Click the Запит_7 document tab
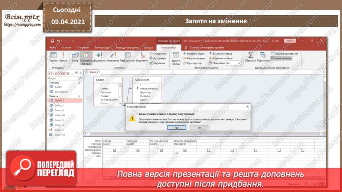The height and width of the screenshot is (192, 342). tap(94, 72)
